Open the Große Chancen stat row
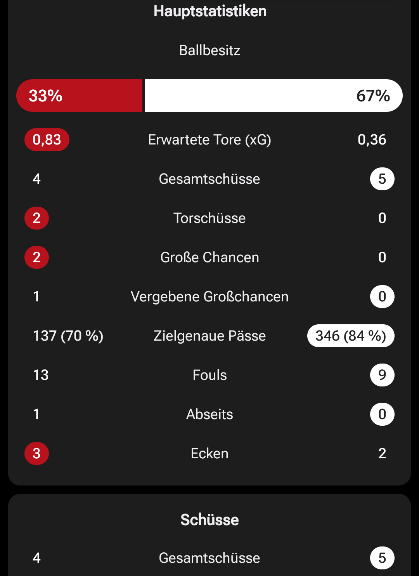419x576 pixels. (209, 258)
